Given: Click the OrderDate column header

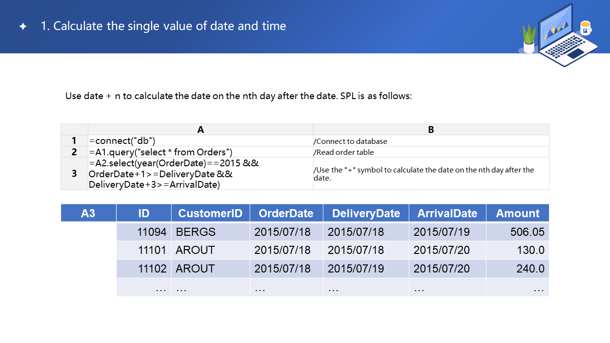Looking at the screenshot, I should pyautogui.click(x=286, y=213).
